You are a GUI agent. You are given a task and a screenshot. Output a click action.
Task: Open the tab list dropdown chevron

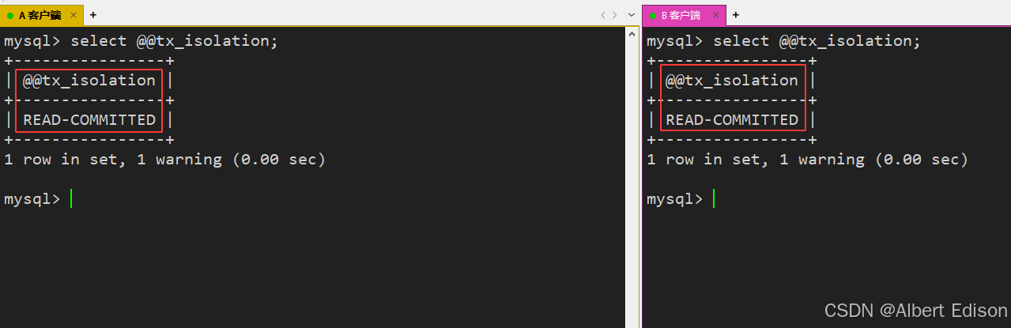click(x=632, y=15)
